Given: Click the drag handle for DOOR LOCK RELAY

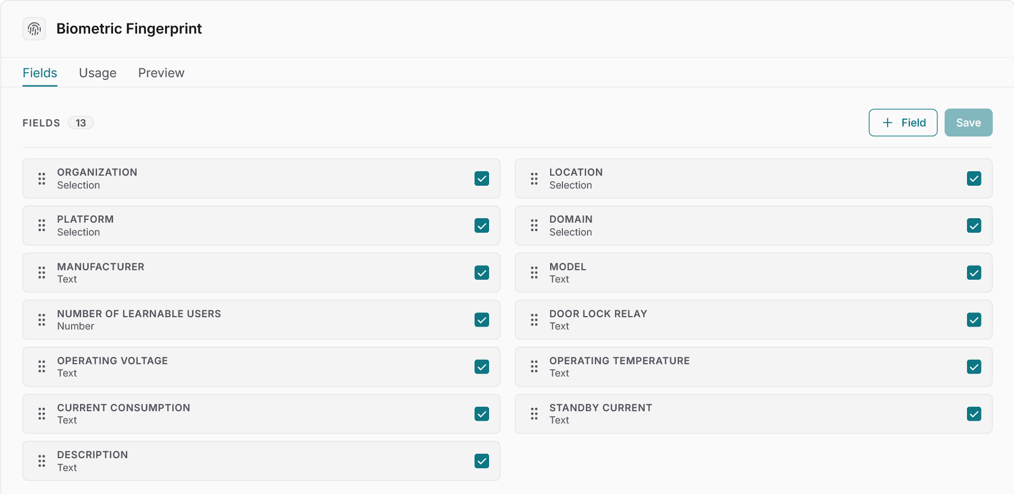Looking at the screenshot, I should click(x=534, y=319).
